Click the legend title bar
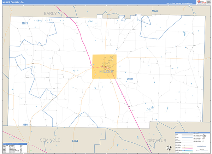 pyautogui.click(x=193, y=133)
